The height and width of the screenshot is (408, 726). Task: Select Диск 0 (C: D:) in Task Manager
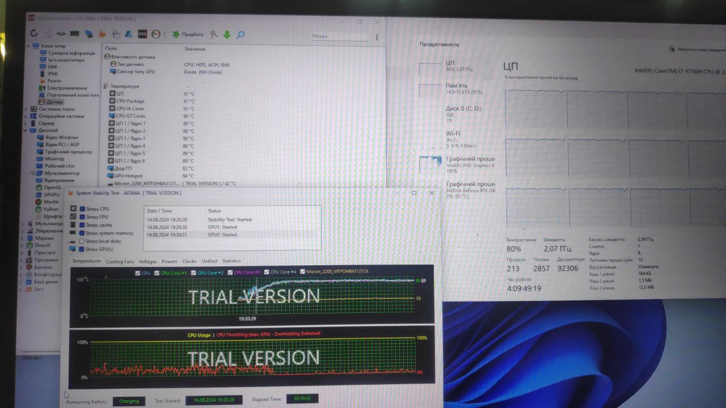[x=457, y=114]
